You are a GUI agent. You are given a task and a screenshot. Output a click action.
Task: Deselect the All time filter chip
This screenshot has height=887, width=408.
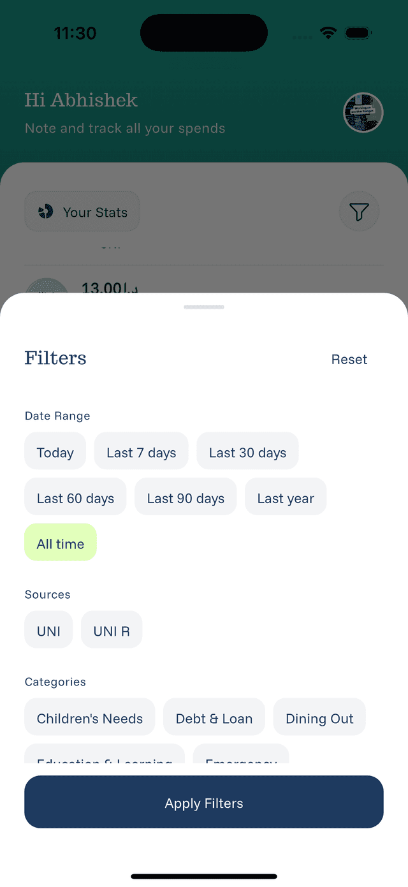[61, 543]
